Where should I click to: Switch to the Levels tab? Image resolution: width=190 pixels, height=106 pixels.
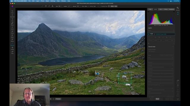(155, 9)
